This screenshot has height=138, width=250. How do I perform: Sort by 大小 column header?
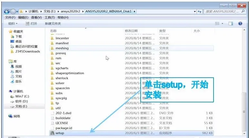click(x=196, y=31)
